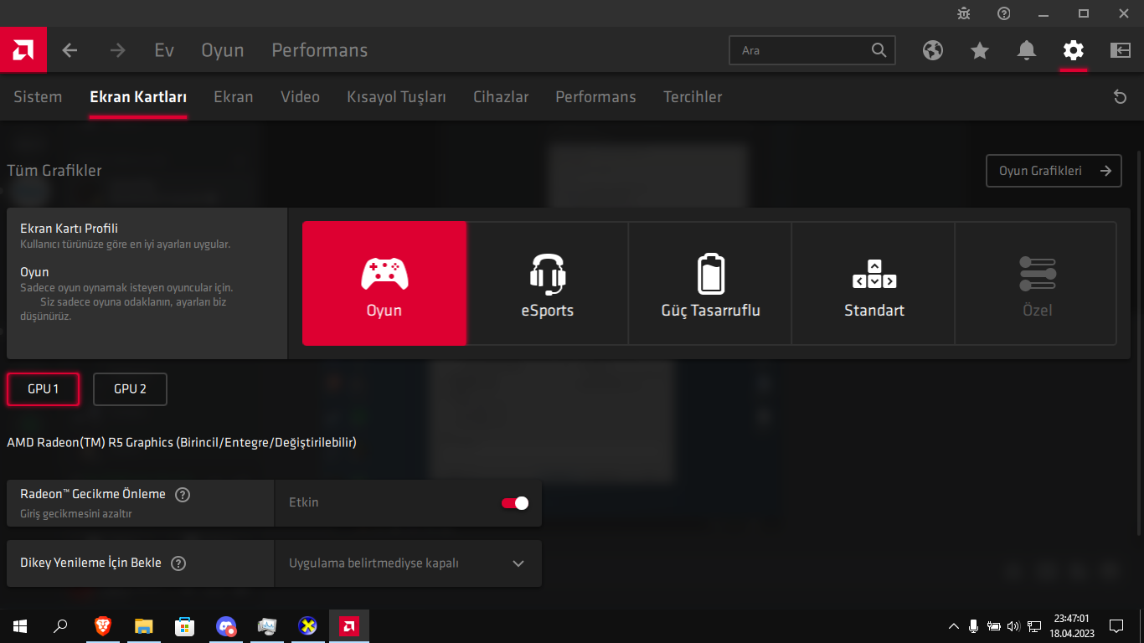Switch to the Sistem tab

[x=38, y=97]
